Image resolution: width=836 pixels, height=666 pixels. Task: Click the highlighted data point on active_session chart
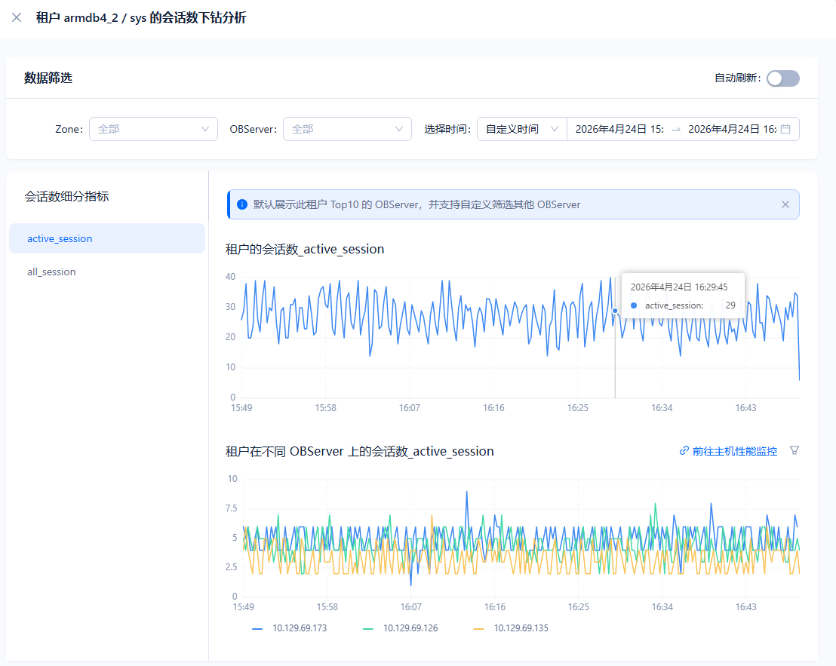[x=615, y=310]
